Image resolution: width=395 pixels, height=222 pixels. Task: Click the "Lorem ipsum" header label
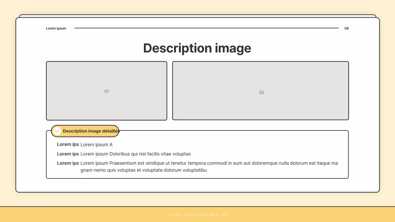(x=56, y=28)
